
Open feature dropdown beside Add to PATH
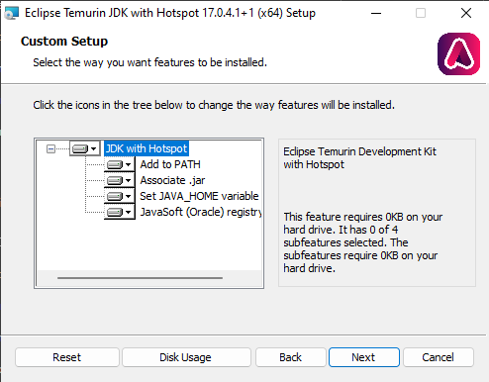(x=120, y=164)
